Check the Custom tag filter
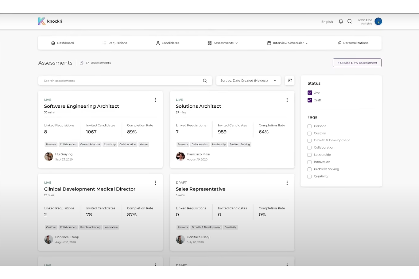This screenshot has width=419, height=279. click(309, 133)
